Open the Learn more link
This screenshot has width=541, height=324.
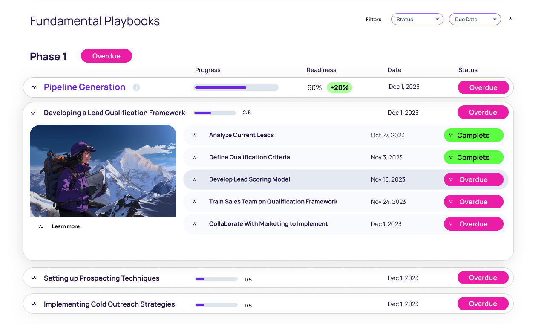click(x=66, y=226)
